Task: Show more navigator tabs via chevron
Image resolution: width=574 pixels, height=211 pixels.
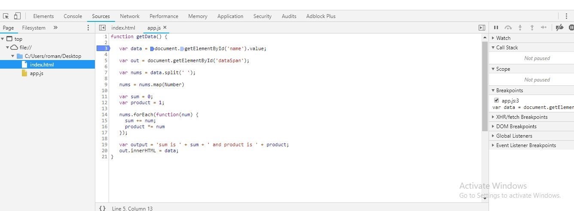Action: [x=55, y=28]
